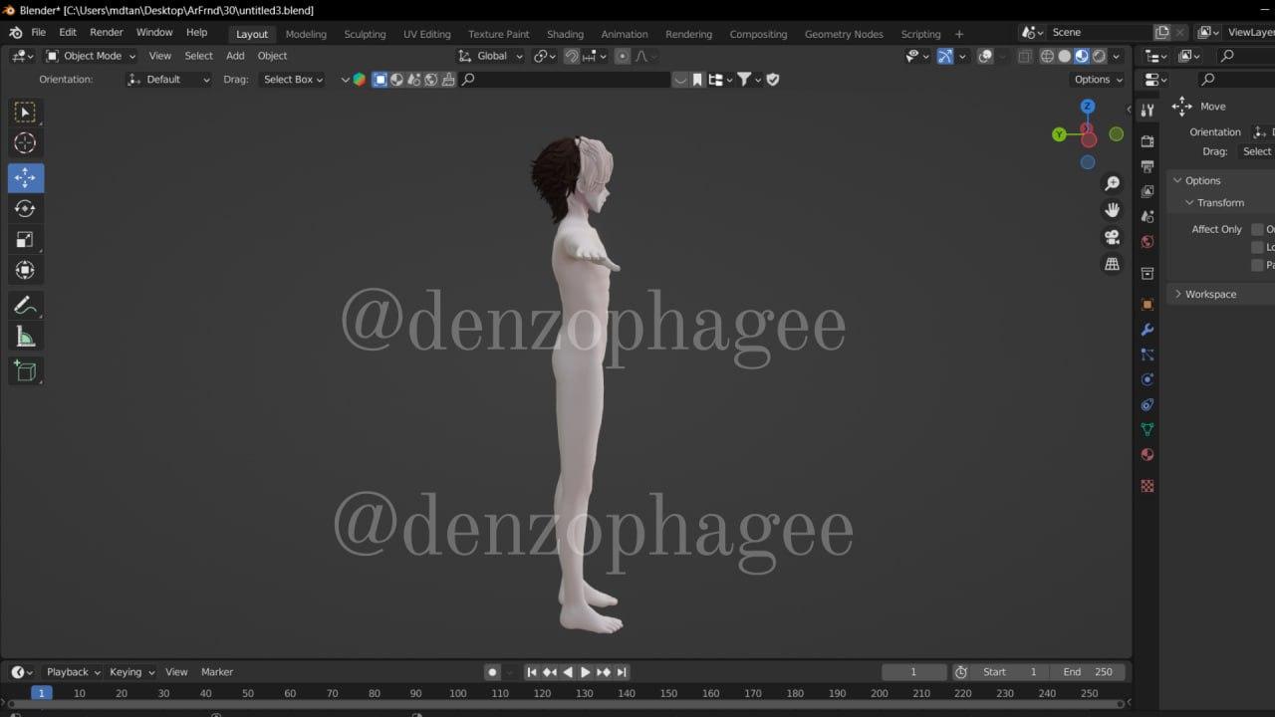Open the Global transform orientation dropdown
1275x717 pixels.
[x=490, y=56]
